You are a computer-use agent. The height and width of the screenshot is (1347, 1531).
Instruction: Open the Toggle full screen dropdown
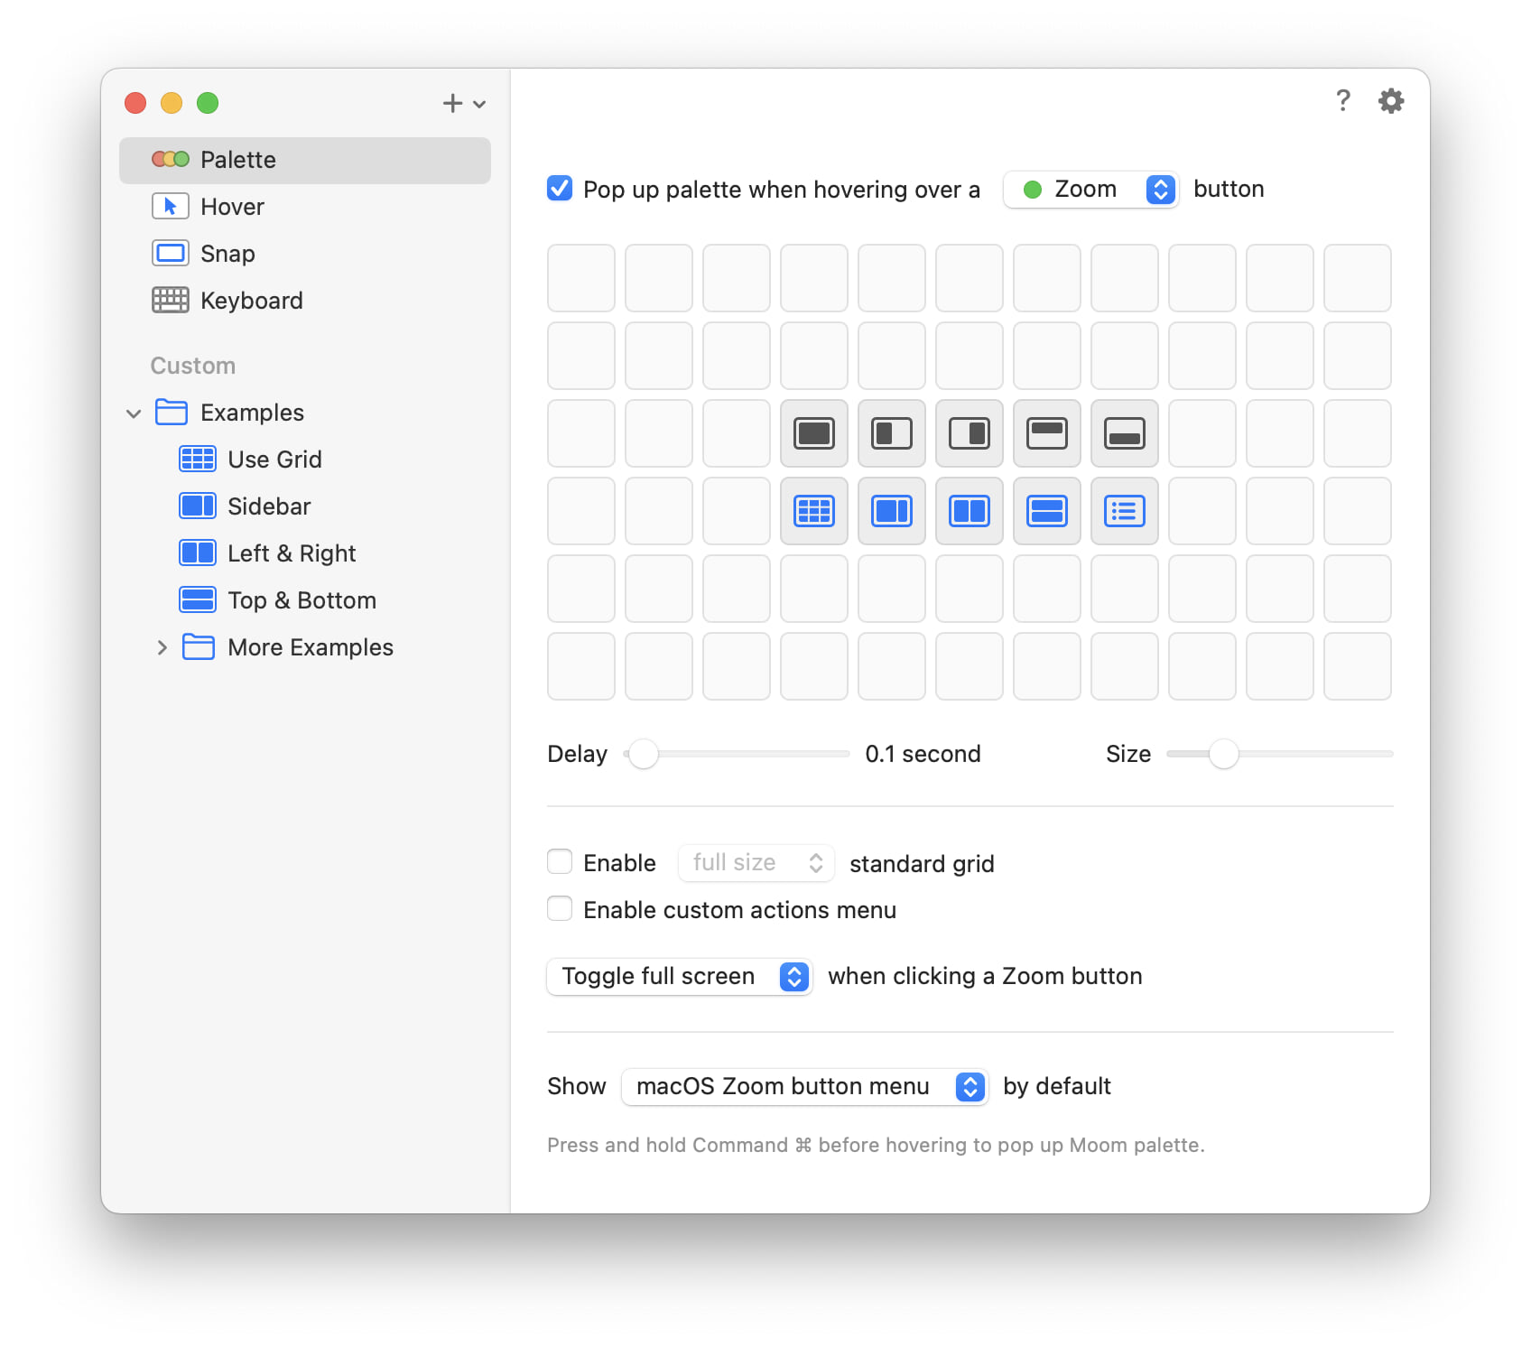[x=679, y=976]
